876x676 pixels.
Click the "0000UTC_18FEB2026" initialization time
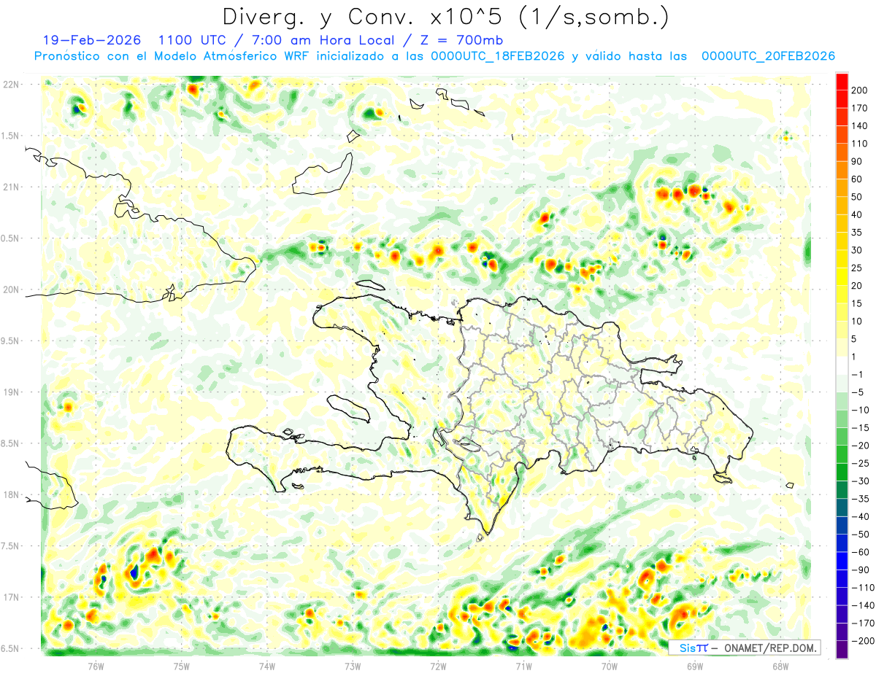[x=498, y=56]
